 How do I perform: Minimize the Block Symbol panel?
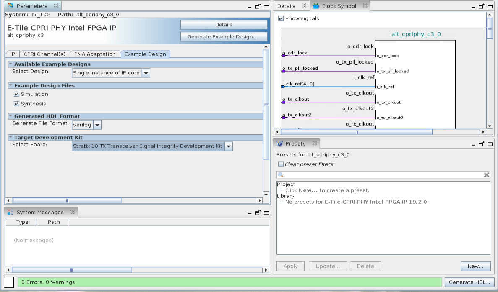pyautogui.click(x=473, y=6)
